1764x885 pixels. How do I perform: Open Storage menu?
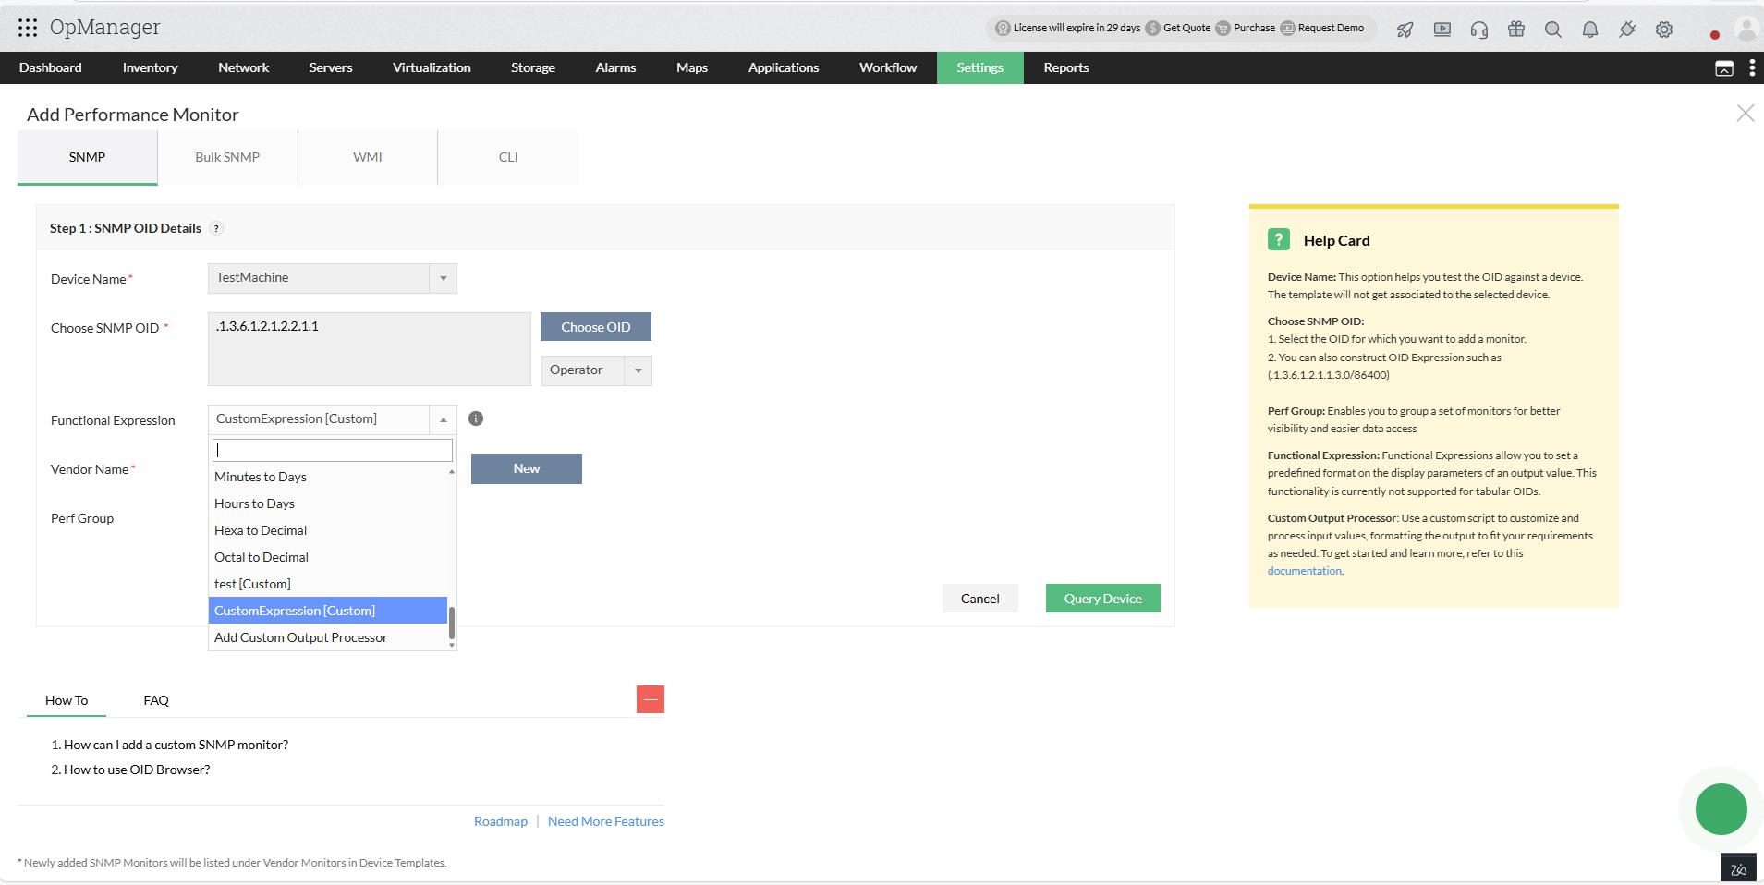pos(533,67)
